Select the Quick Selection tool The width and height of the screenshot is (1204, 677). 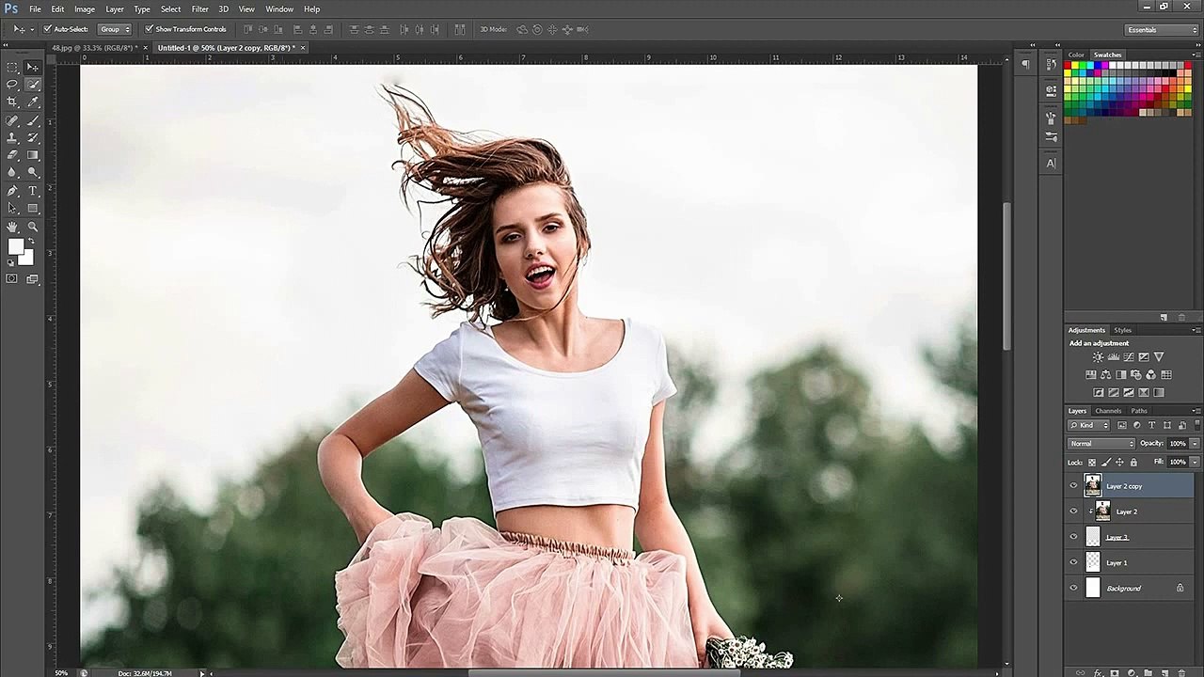(33, 85)
